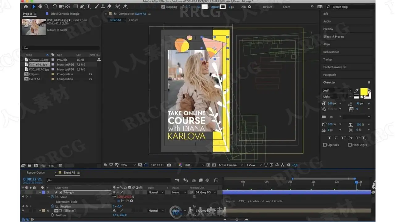Select the Horizontal Type tool

(x=89, y=6)
